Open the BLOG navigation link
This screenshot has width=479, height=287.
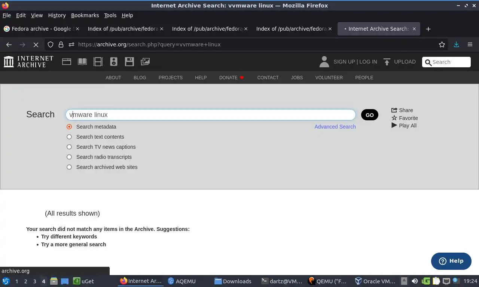click(x=140, y=78)
